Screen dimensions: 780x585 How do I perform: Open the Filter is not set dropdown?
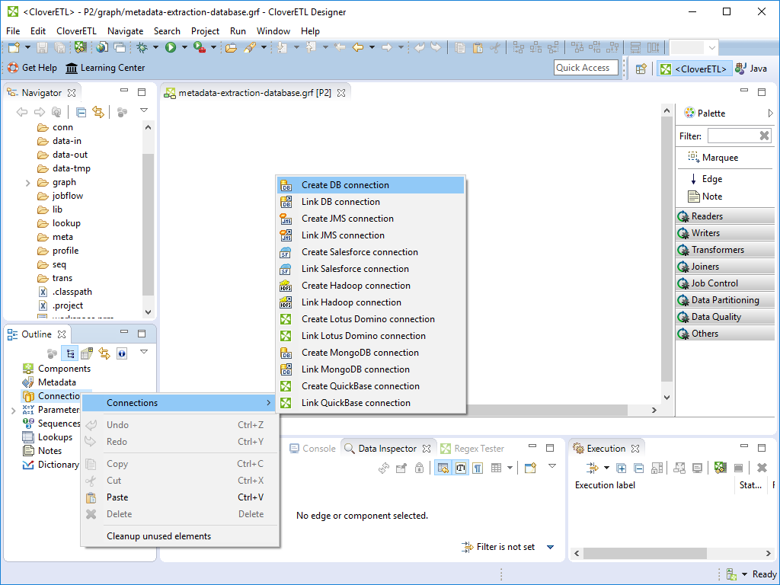550,547
